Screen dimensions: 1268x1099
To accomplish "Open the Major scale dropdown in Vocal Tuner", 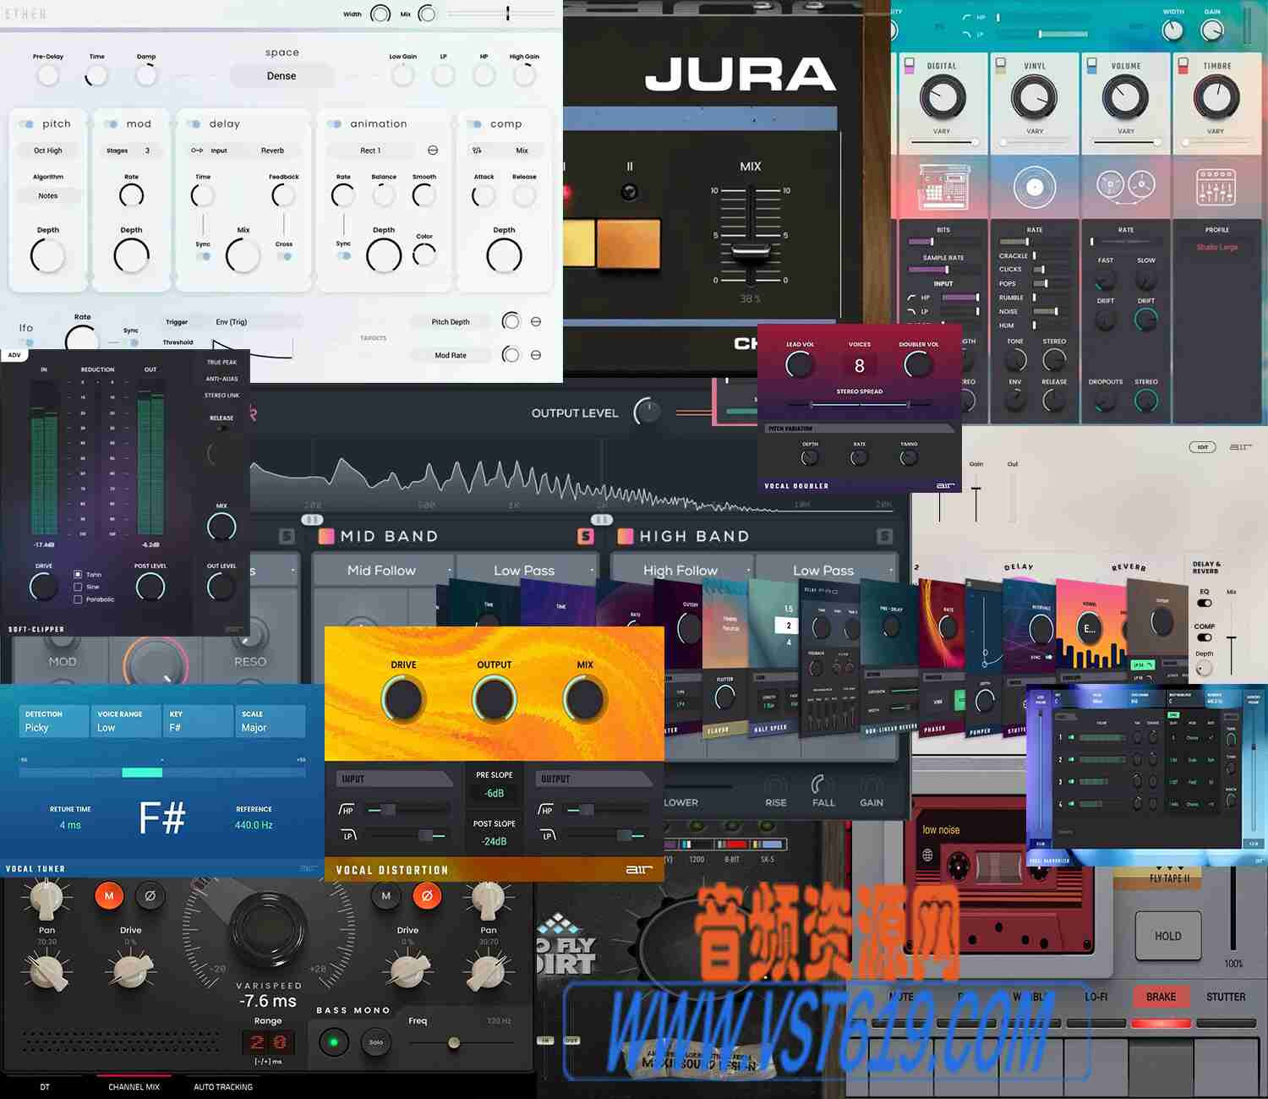I will (269, 725).
